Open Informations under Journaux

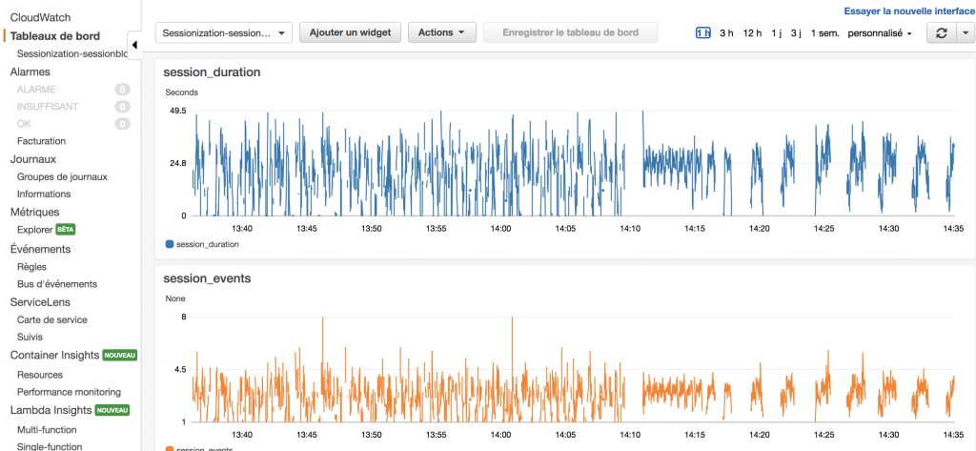[44, 194]
